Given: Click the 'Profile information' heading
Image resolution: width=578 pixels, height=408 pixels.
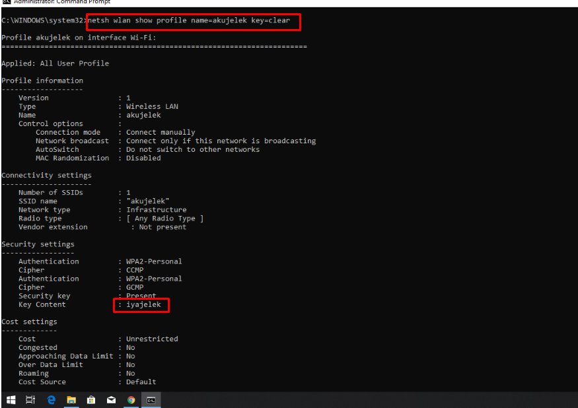Looking at the screenshot, I should tap(42, 81).
